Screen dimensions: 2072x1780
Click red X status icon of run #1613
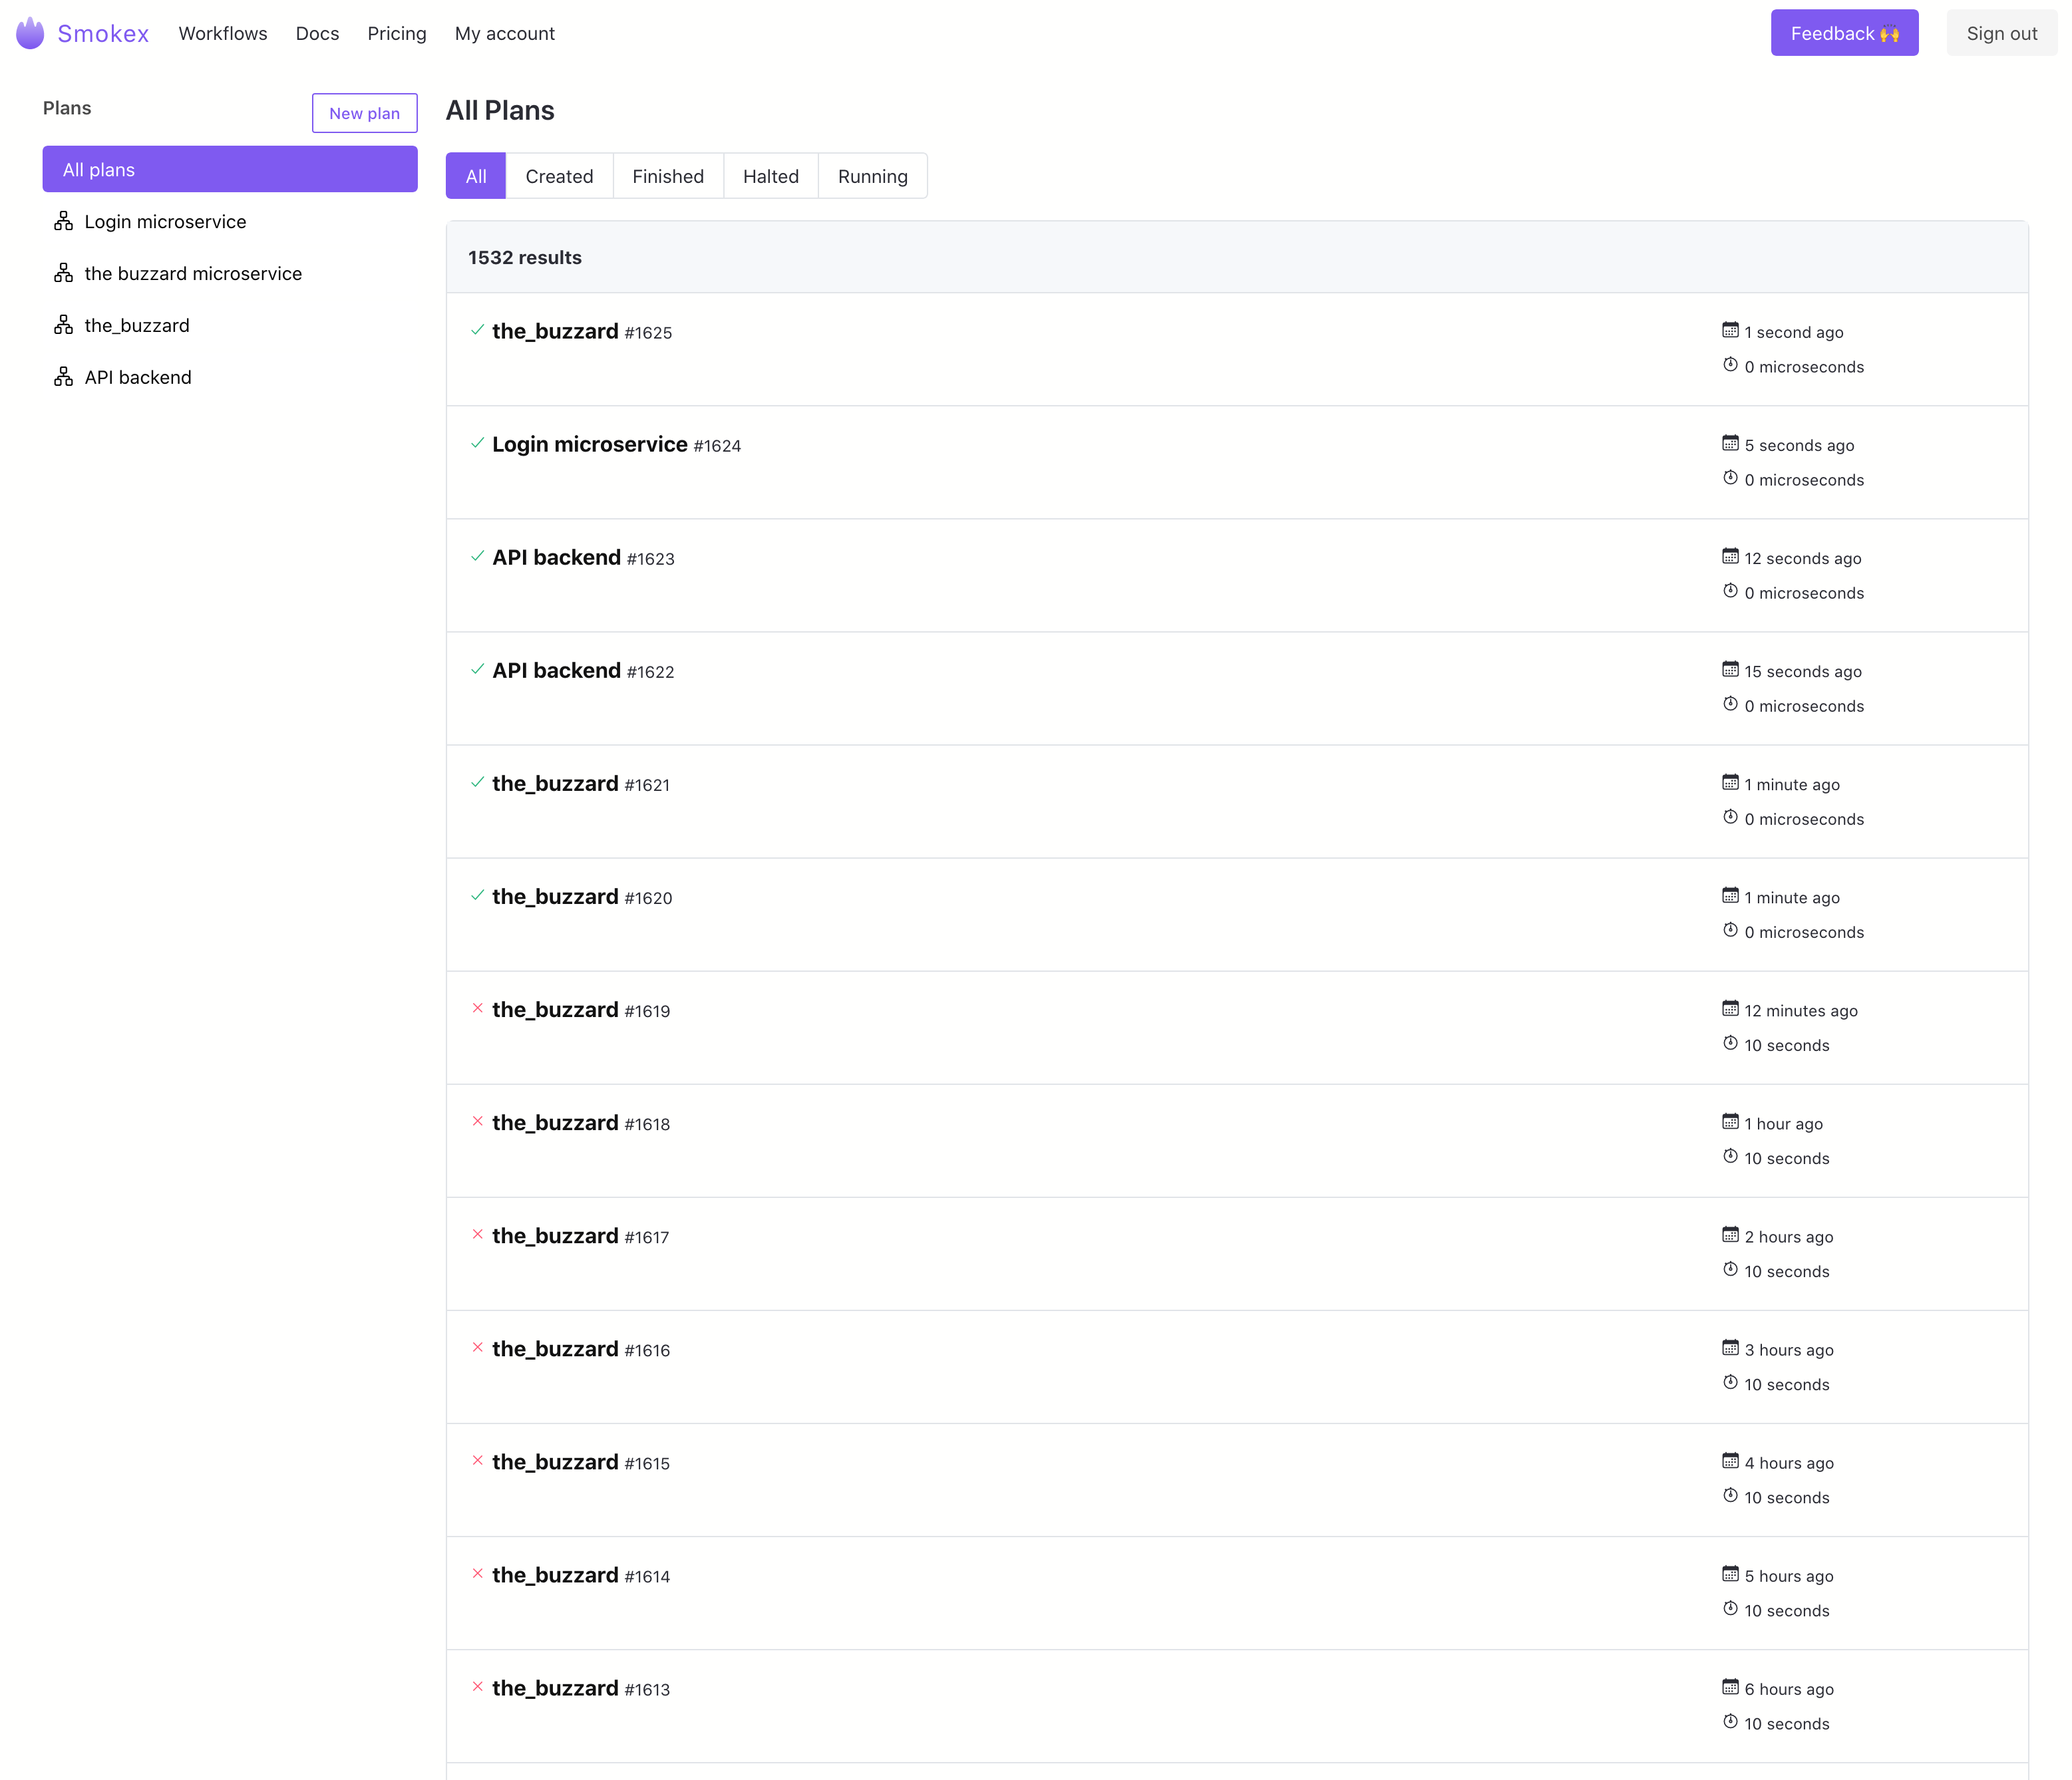pos(477,1687)
